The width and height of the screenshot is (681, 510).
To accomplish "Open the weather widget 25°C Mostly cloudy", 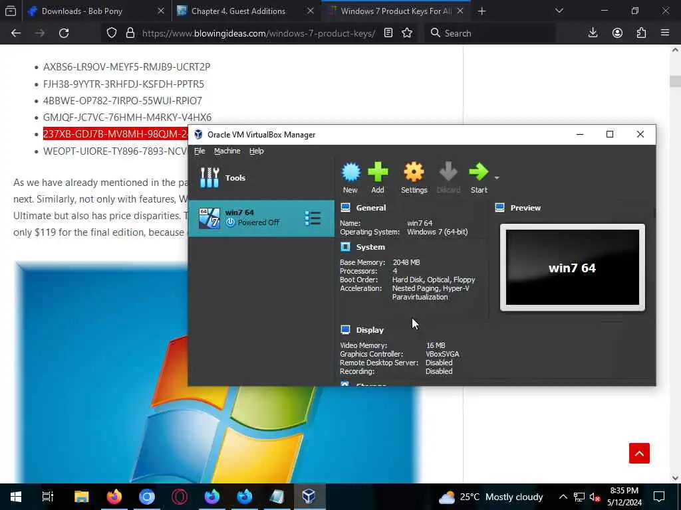I will pos(491,497).
